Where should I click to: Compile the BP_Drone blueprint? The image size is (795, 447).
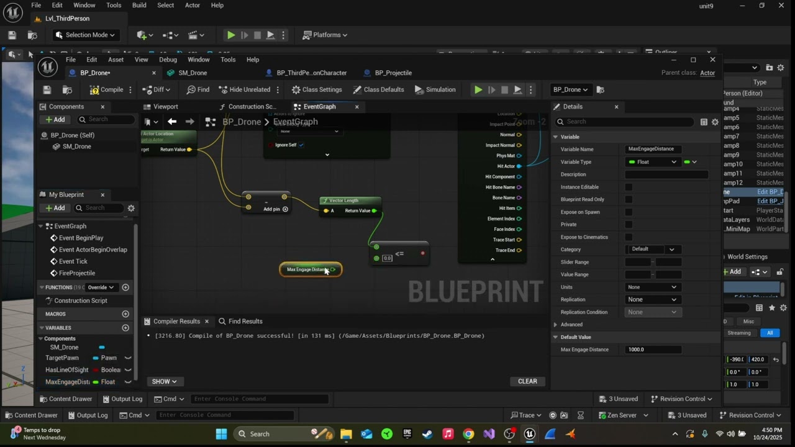106,90
